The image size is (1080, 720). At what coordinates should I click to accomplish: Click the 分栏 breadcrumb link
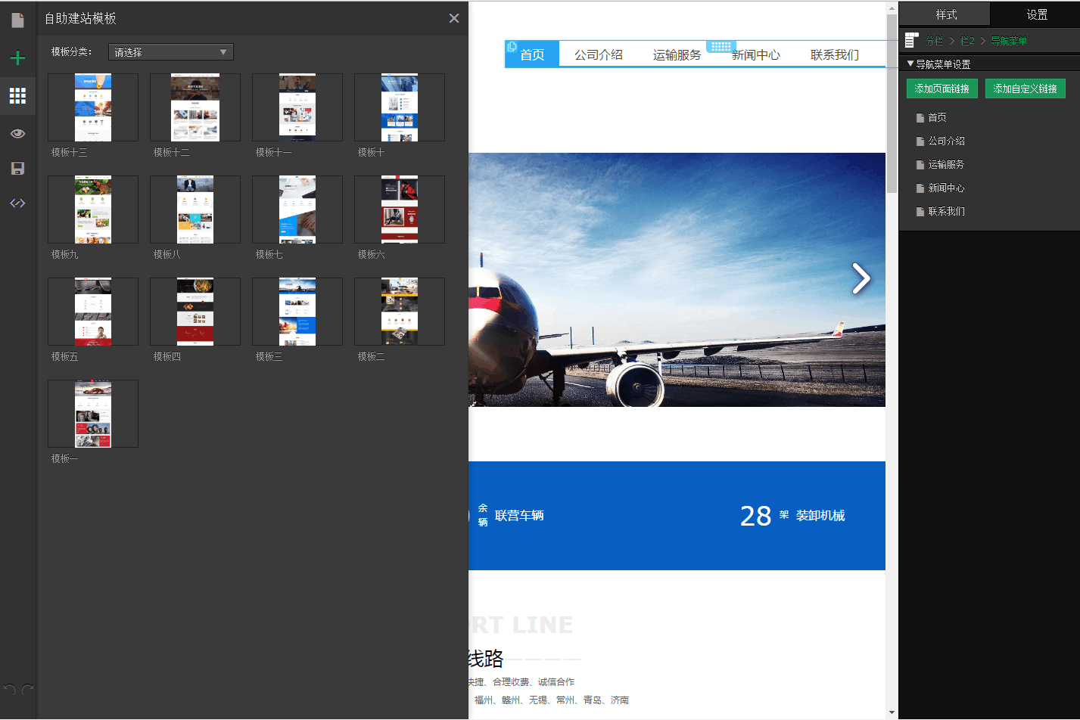pyautogui.click(x=934, y=41)
